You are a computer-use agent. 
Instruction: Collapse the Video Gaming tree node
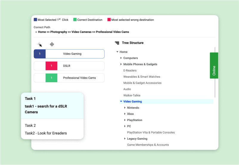coord(121,101)
